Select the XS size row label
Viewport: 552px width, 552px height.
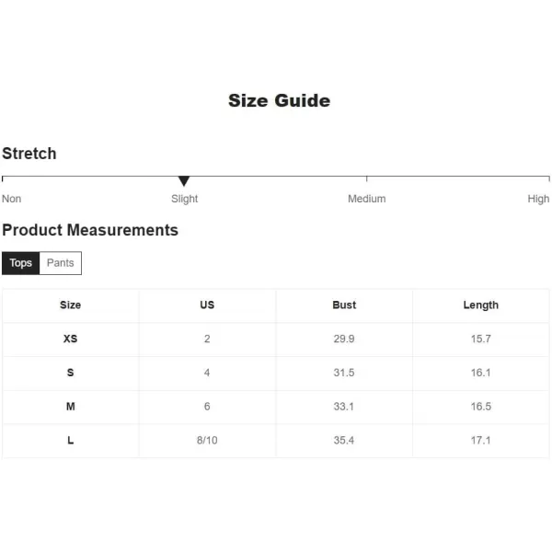pyautogui.click(x=71, y=339)
